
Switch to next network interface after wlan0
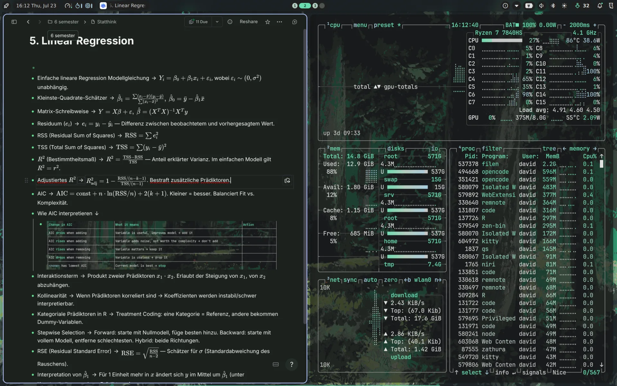[x=438, y=280]
